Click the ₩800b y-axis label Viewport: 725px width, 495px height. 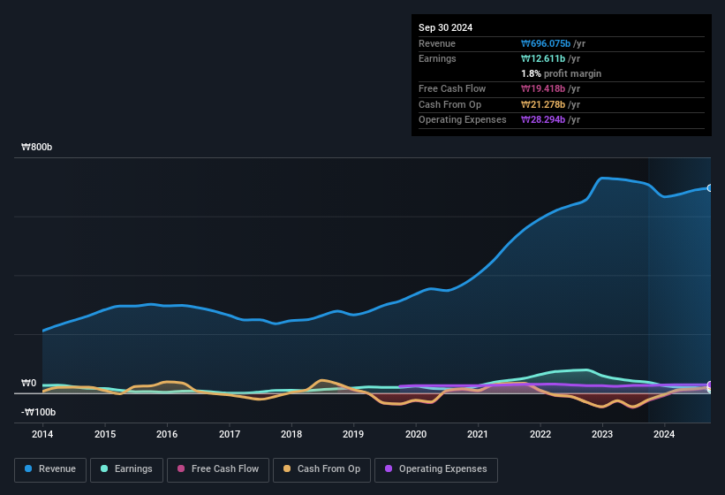[36, 147]
